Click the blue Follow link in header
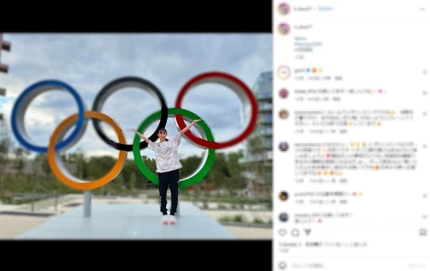This screenshot has height=271, width=430. coord(325,9)
